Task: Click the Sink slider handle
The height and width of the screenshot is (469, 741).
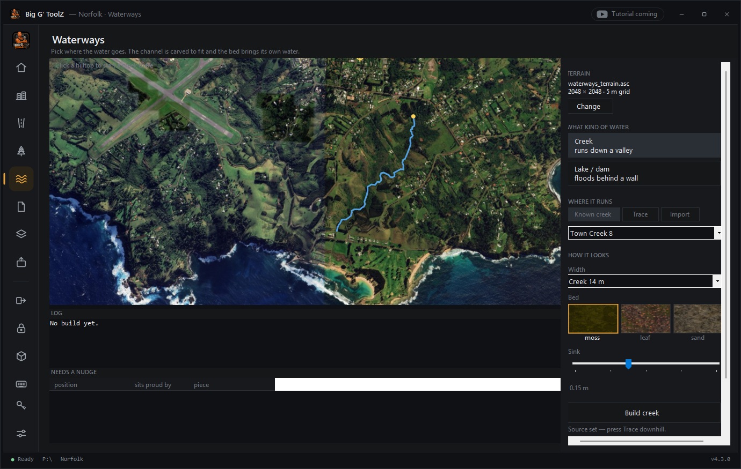Action: (x=628, y=364)
